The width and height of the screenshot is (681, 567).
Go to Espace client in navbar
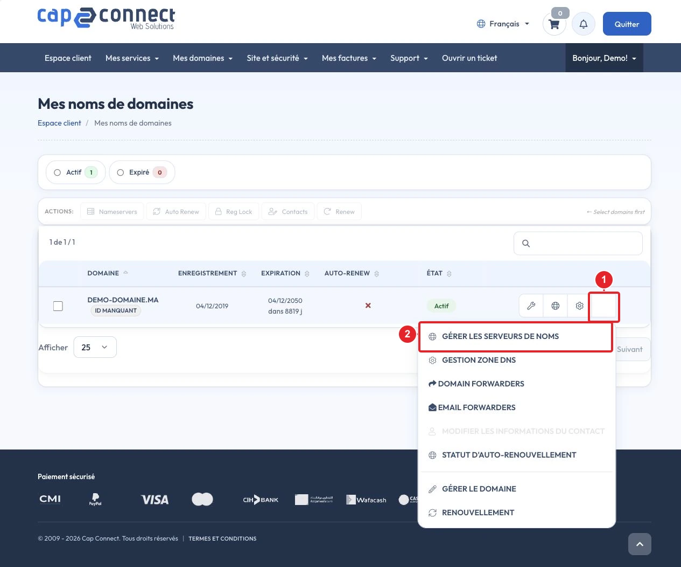tap(68, 58)
